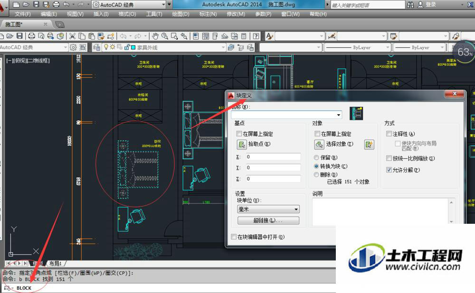Open the Layer Properties Manager icon
Image resolution: width=475 pixels, height=293 pixels.
point(96,47)
